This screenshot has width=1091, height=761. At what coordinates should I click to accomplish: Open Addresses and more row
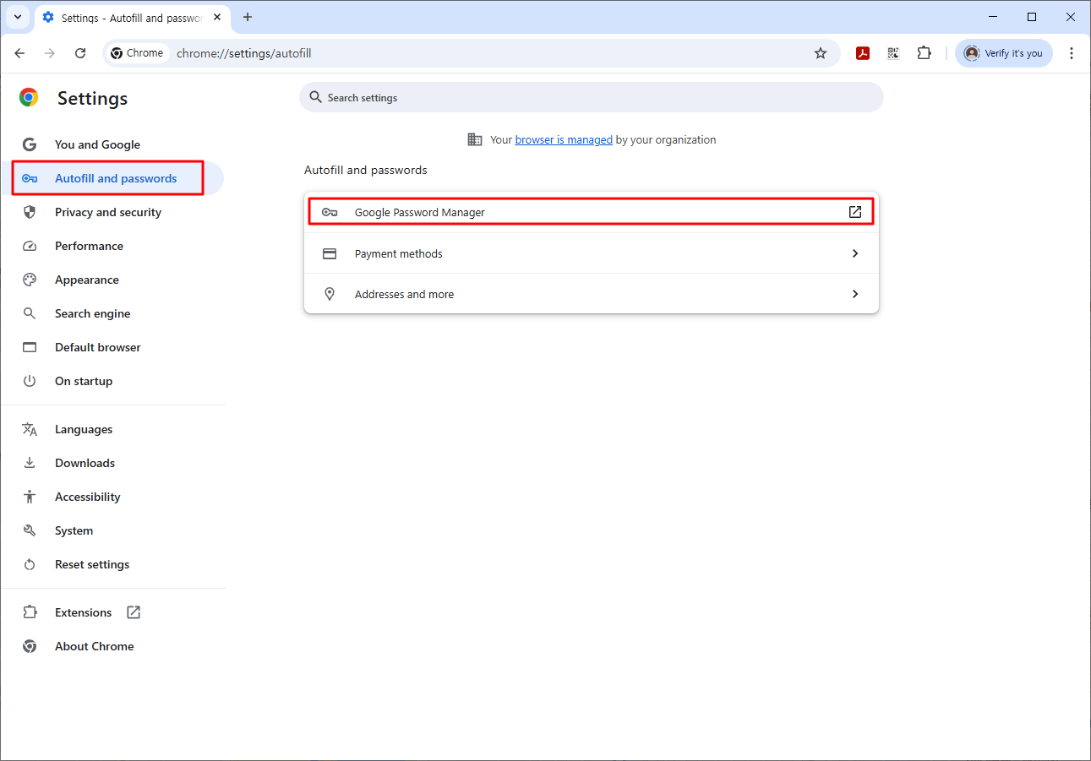pos(592,294)
